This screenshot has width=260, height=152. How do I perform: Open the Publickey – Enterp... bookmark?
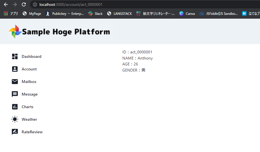pos(68,14)
